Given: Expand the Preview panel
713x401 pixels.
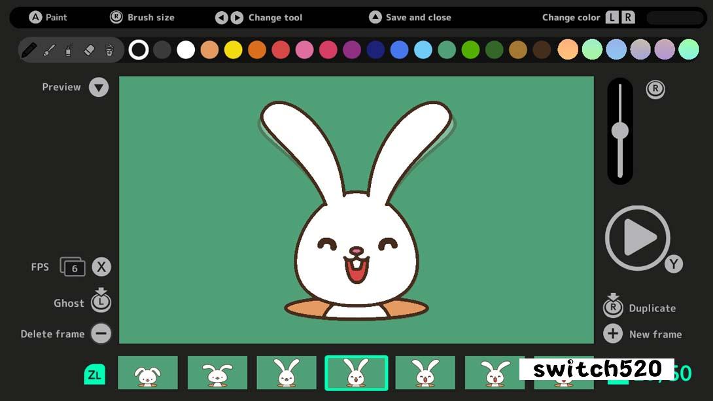Looking at the screenshot, I should pos(99,86).
